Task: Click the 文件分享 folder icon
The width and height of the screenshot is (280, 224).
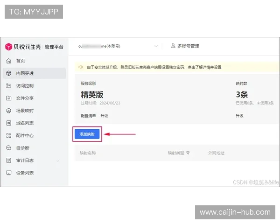Action: pos(8,98)
